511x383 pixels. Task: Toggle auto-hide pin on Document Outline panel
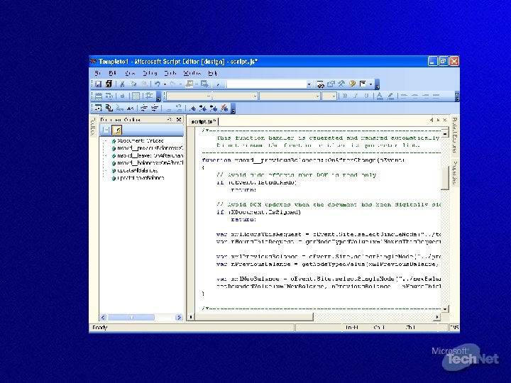[170, 120]
